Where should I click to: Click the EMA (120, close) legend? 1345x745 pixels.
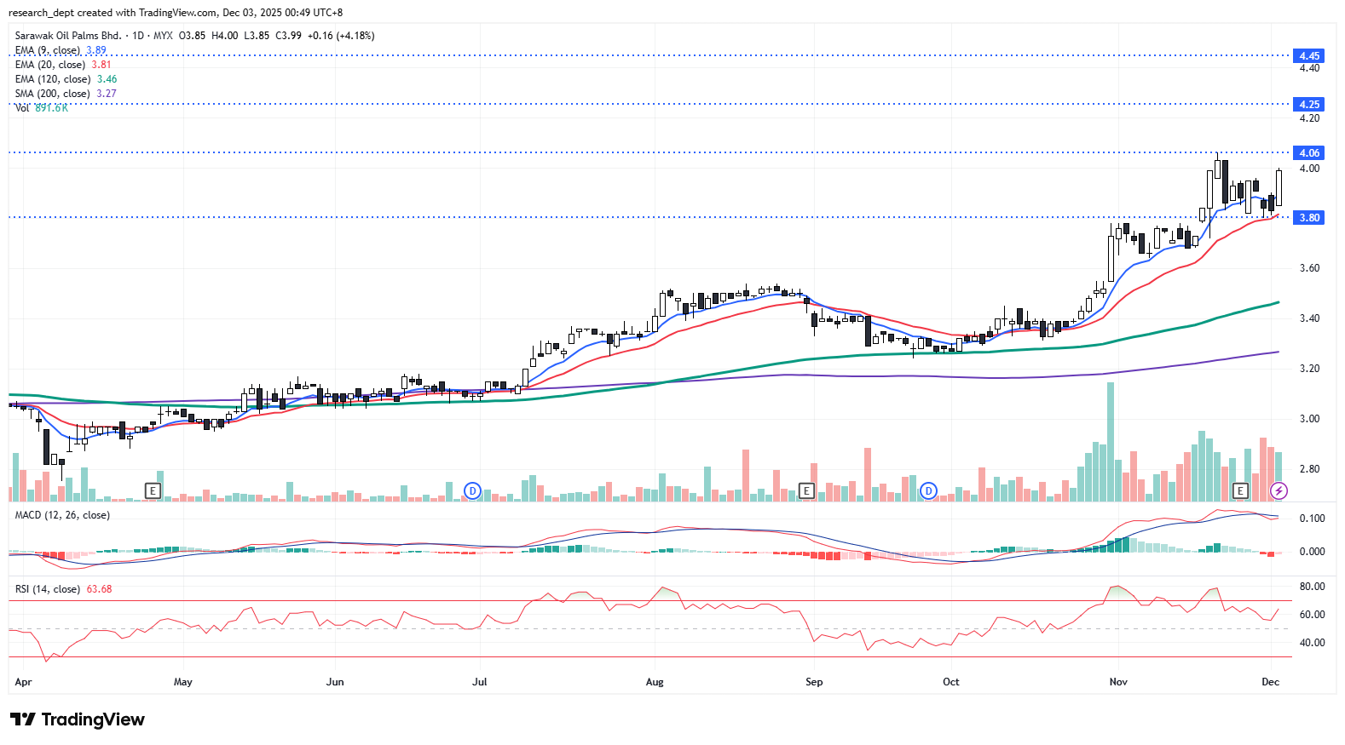53,79
